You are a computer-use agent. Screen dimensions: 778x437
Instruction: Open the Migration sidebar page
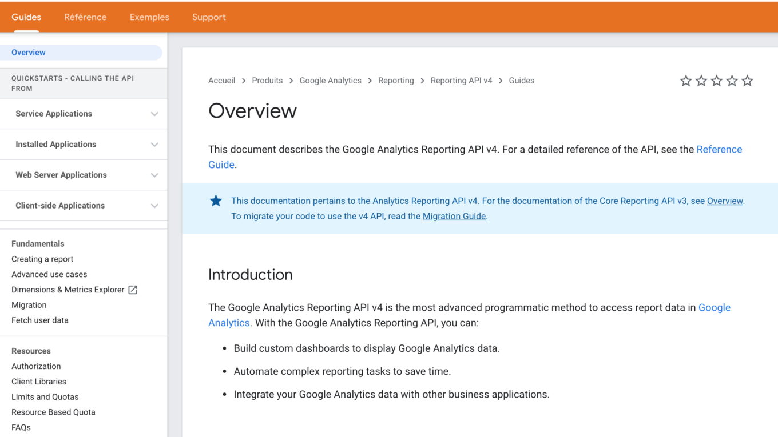pos(29,305)
